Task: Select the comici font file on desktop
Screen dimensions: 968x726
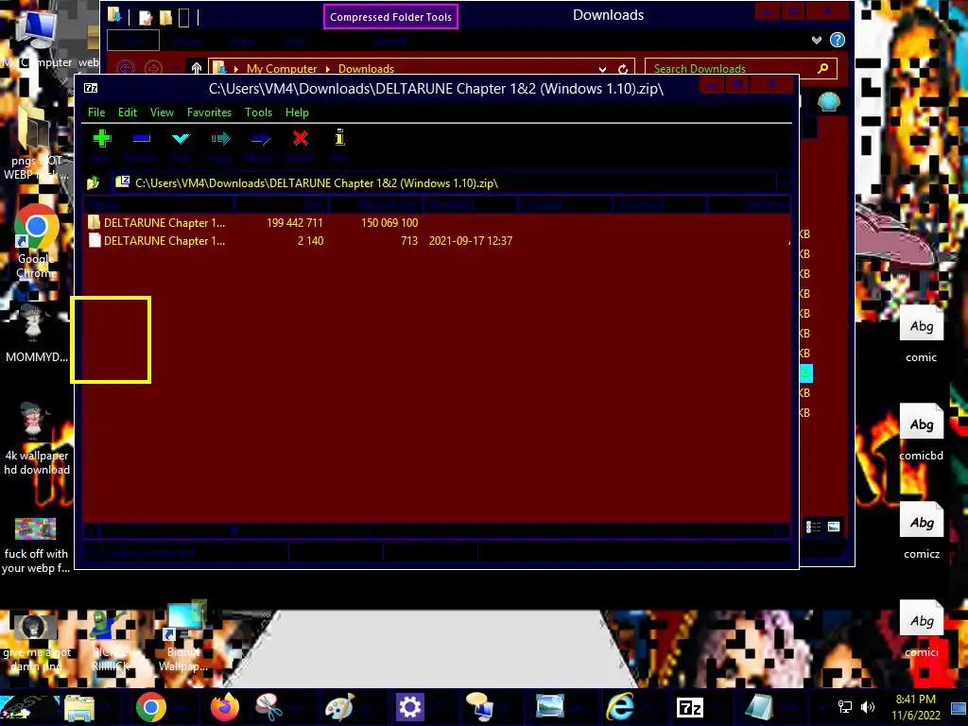Action: click(x=921, y=629)
